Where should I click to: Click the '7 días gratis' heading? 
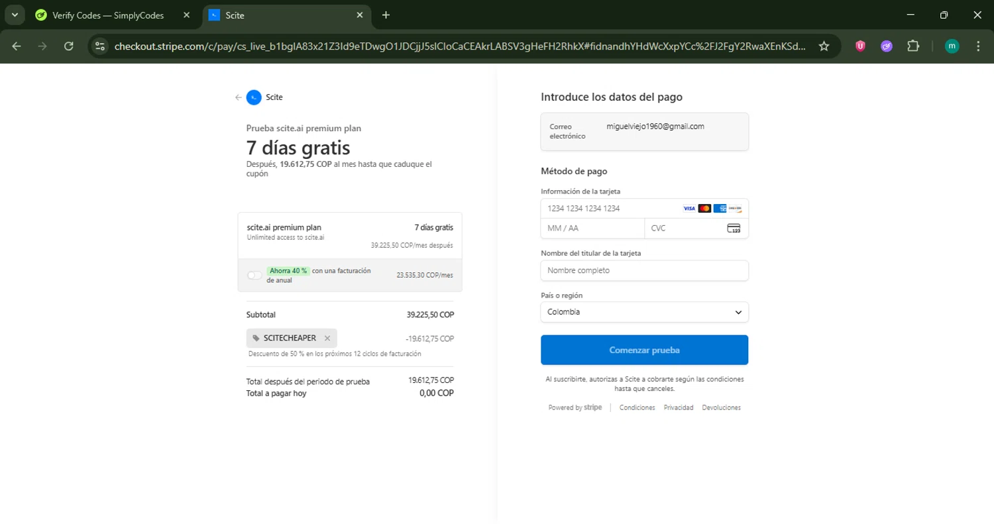[x=298, y=147]
